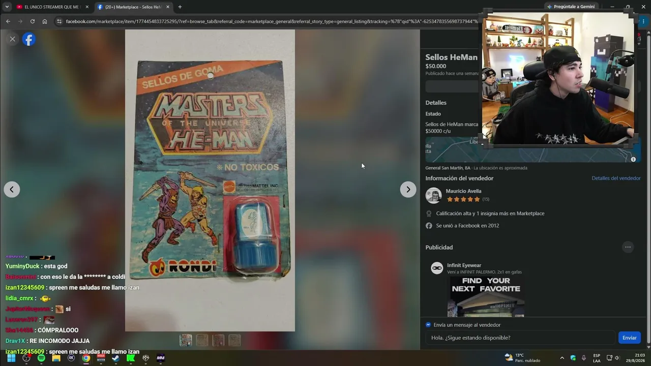Open the fourth photo thumbnail below the image

coord(234,340)
